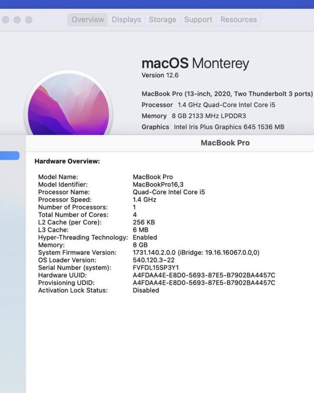Switch to the Overview tab
Image resolution: width=314 pixels, height=393 pixels.
point(88,20)
